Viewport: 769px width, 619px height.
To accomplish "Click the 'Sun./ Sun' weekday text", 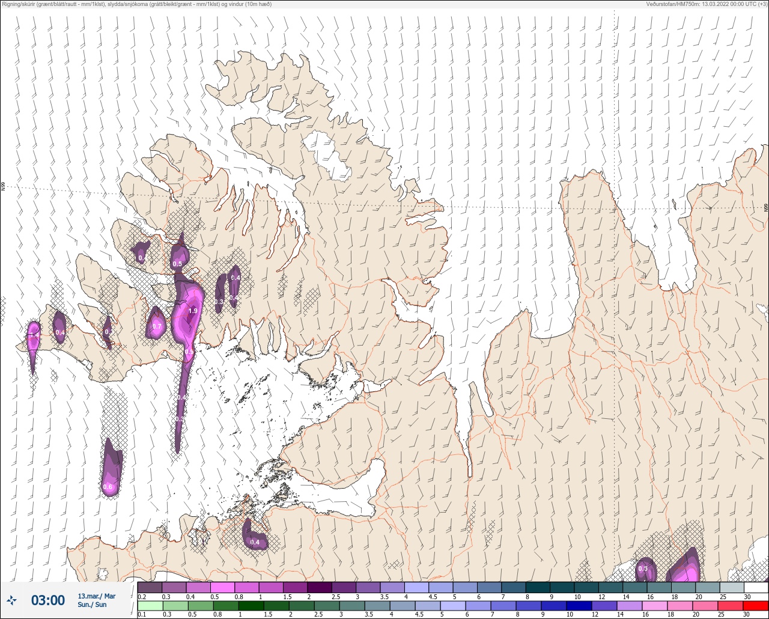I will 92,605.
